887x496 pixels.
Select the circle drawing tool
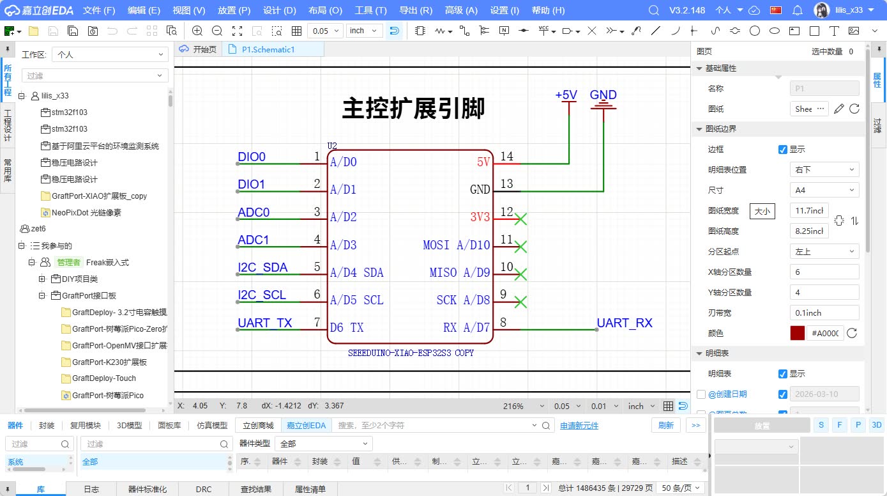[x=755, y=31]
